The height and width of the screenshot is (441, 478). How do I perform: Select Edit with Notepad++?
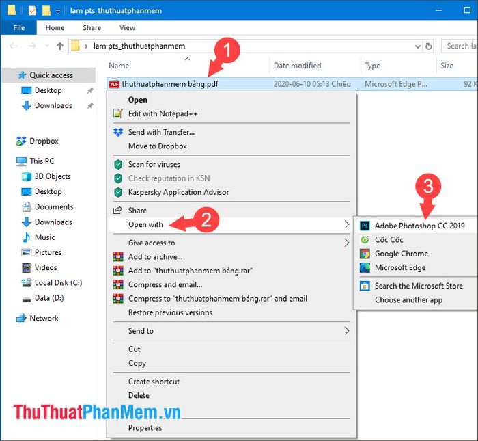[x=163, y=113]
